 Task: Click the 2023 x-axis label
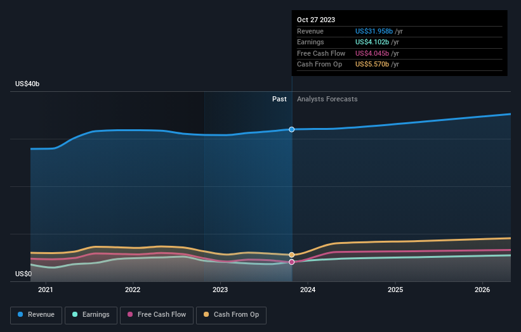(220, 290)
